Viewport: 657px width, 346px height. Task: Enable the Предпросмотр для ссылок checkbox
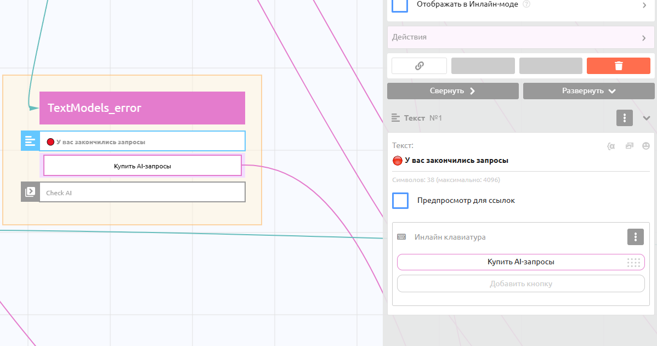400,201
